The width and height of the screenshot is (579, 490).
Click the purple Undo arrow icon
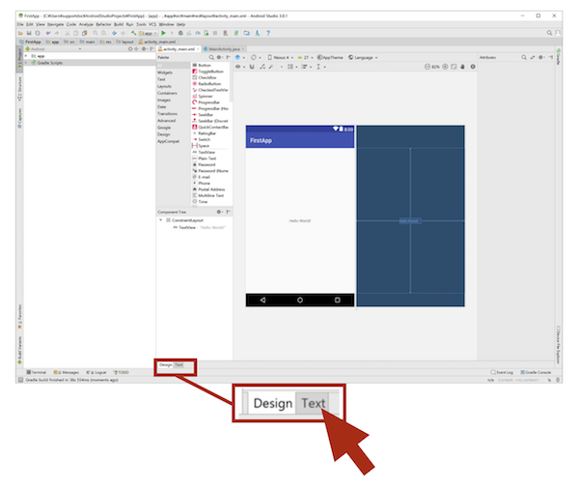(x=48, y=33)
